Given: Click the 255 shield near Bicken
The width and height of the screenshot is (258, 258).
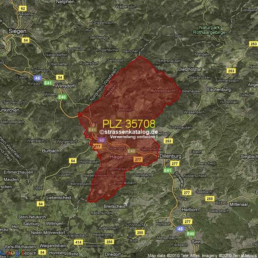Looking at the screenshot, I should [209, 199].
